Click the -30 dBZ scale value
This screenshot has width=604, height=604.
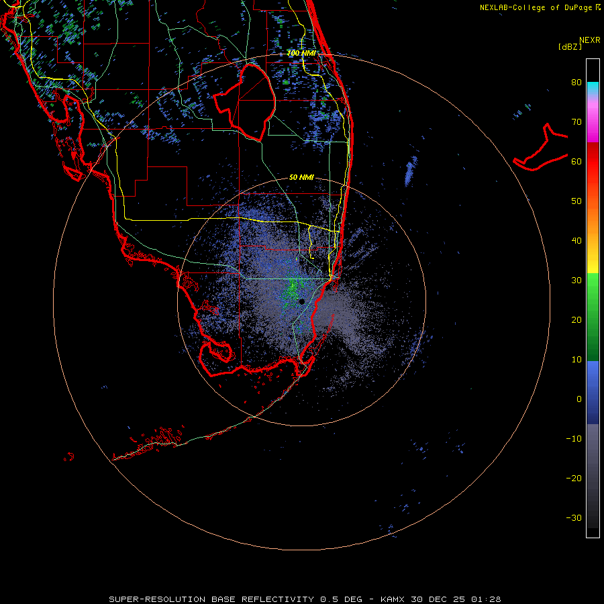pyautogui.click(x=574, y=517)
